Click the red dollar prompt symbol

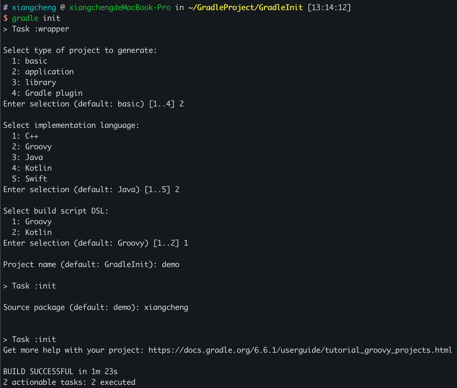[5, 18]
